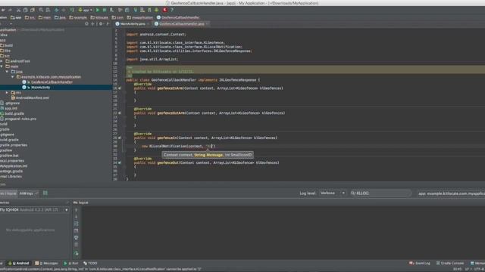The image size is (485, 272).
Task: Open the Log level Verbose dropdown
Action: (333, 193)
